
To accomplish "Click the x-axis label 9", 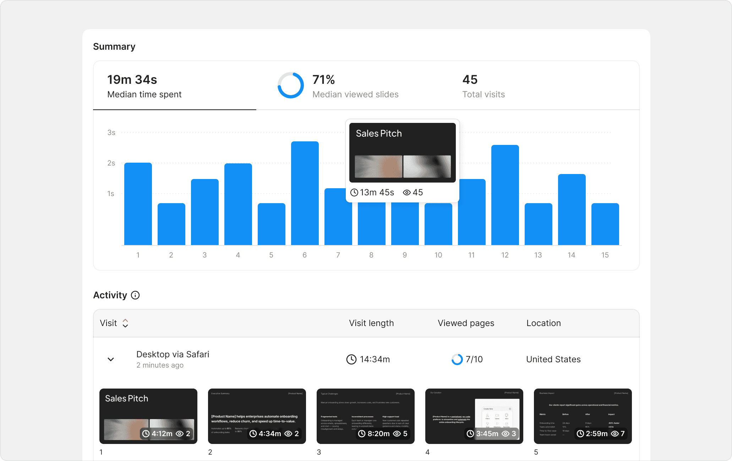I will (x=405, y=255).
